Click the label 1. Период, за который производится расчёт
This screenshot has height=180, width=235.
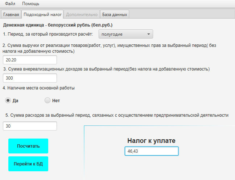48,34
